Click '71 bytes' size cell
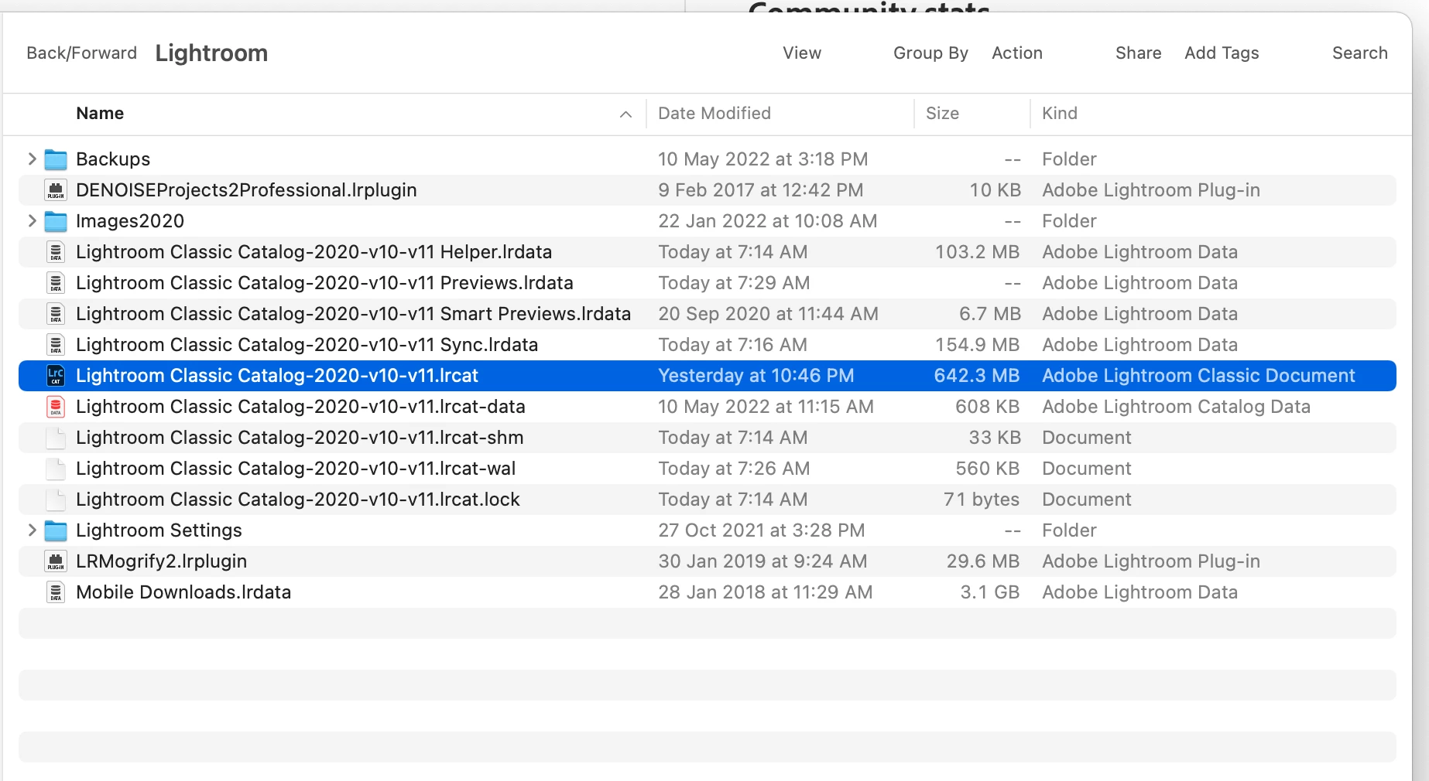 982,500
